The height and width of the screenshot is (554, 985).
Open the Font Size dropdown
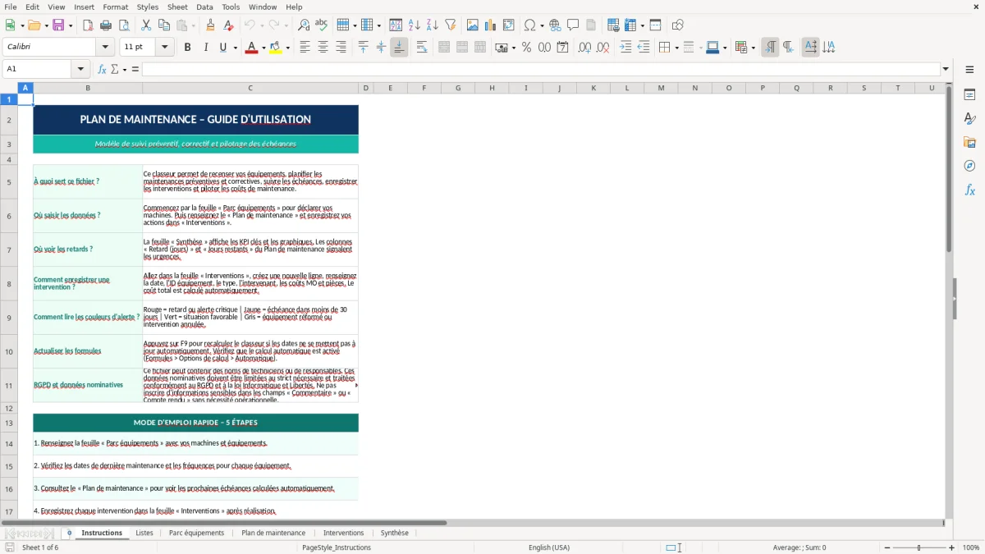click(x=164, y=48)
